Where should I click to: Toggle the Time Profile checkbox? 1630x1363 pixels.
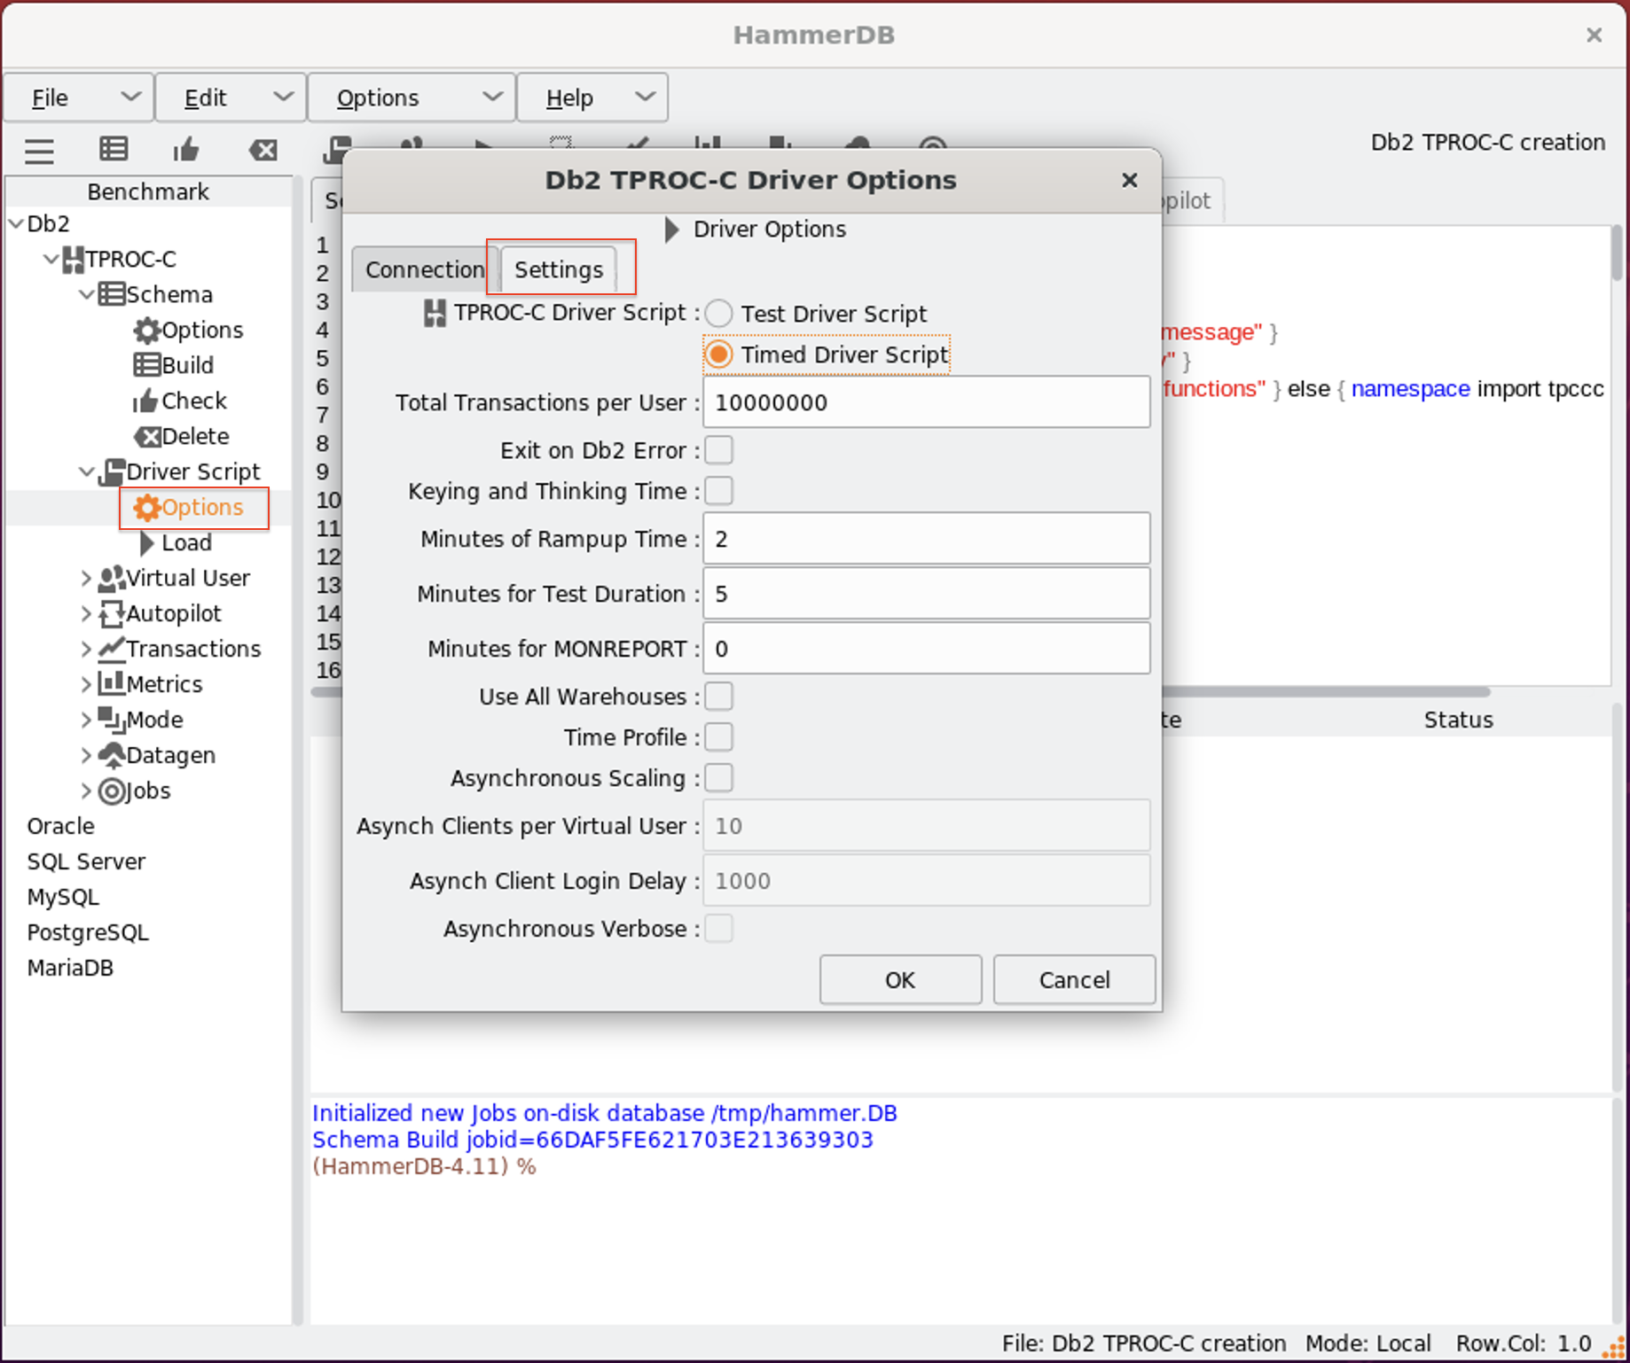point(718,737)
